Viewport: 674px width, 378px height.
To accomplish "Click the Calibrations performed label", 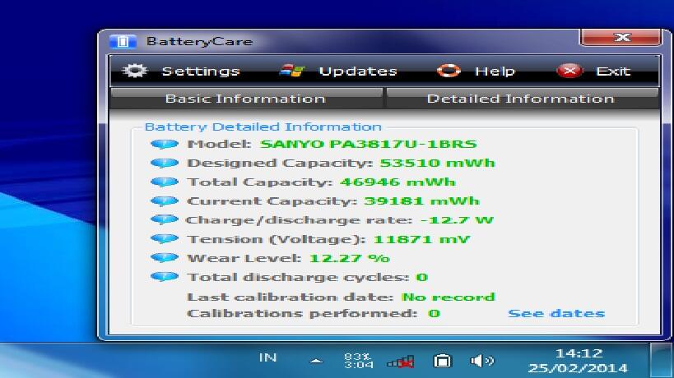I will tap(302, 314).
